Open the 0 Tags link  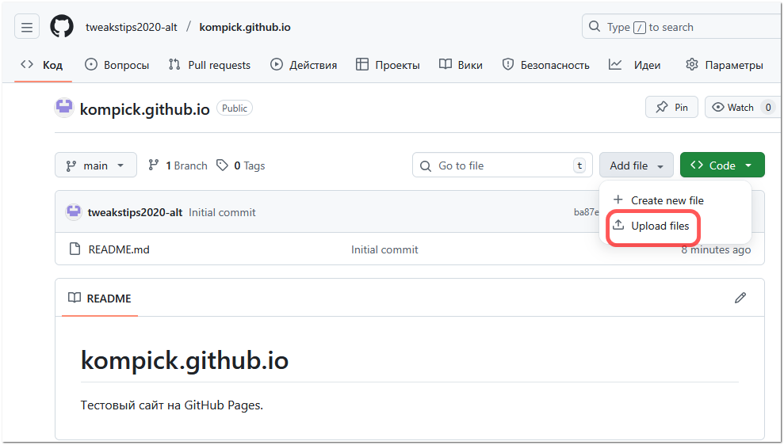[x=240, y=165]
